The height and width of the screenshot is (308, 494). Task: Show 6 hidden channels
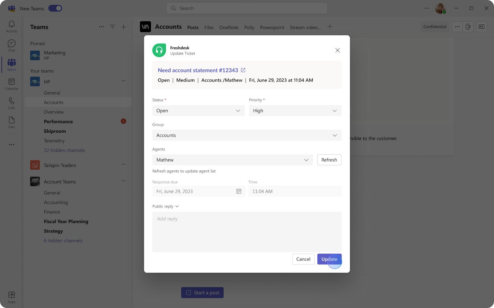[x=63, y=241]
